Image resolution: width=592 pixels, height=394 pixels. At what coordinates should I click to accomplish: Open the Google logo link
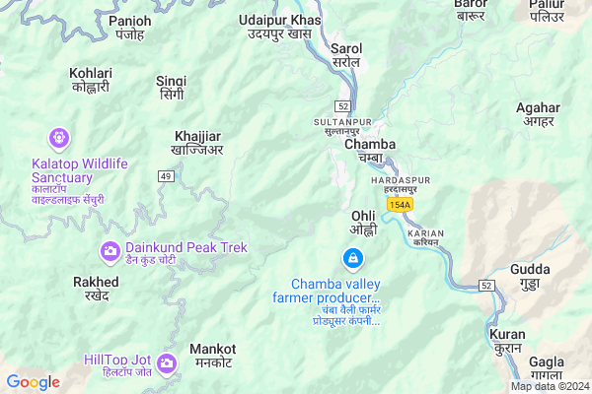pyautogui.click(x=34, y=382)
